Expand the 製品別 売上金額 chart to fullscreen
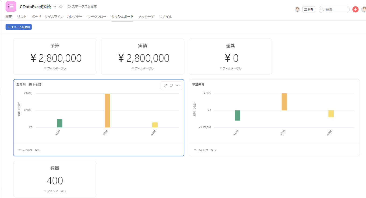Image resolution: width=366 pixels, height=198 pixels. point(165,86)
